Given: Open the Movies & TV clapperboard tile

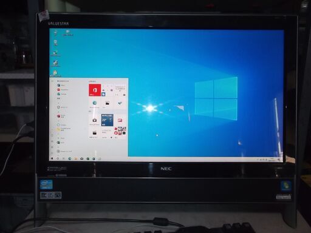Looking at the screenshot, I should tap(95, 133).
